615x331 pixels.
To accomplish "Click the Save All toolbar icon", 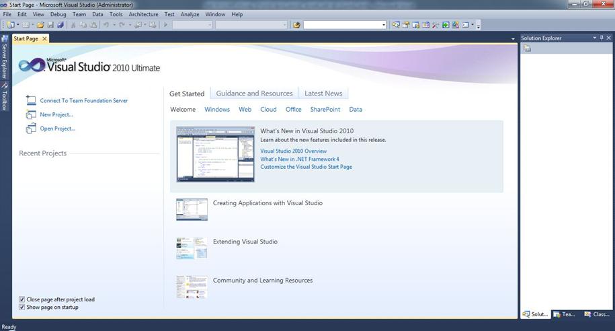I will click(x=60, y=25).
